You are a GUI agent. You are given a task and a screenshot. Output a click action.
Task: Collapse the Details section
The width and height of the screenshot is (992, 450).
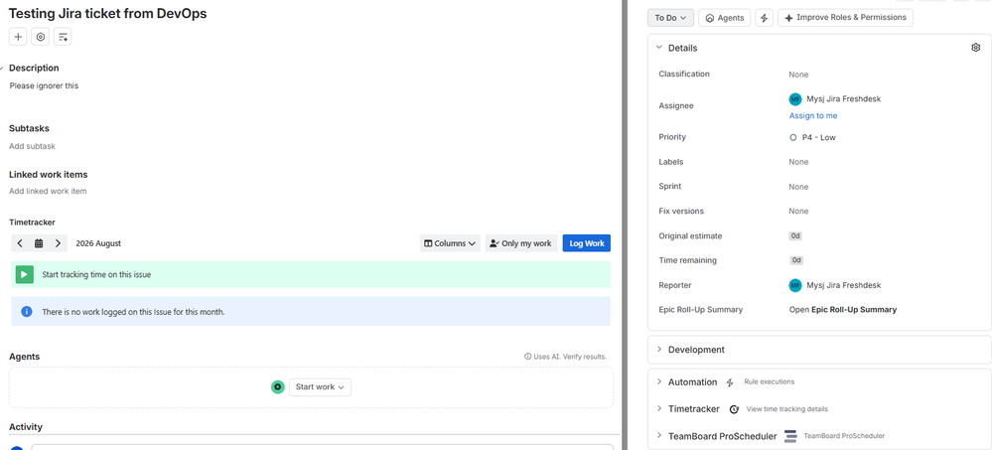659,48
